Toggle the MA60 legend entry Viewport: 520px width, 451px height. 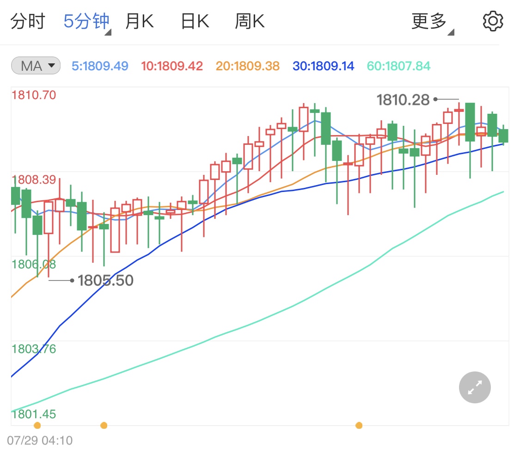click(398, 65)
